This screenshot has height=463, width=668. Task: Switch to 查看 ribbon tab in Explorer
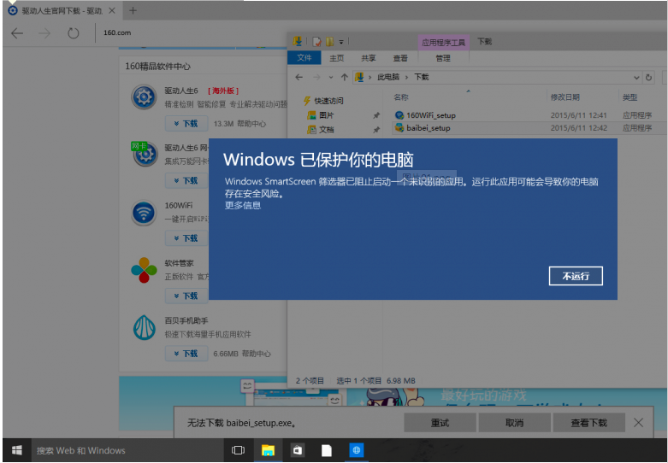pyautogui.click(x=400, y=58)
